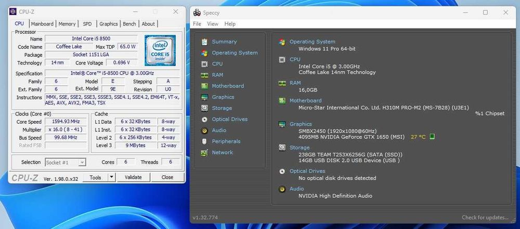
Task: Click the drive icon beside Storage summary heading
Action: click(282, 147)
